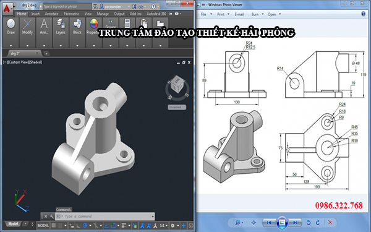The width and height of the screenshot is (371, 232).
Task: Switch to the Home ribbon tab
Action: [22, 14]
